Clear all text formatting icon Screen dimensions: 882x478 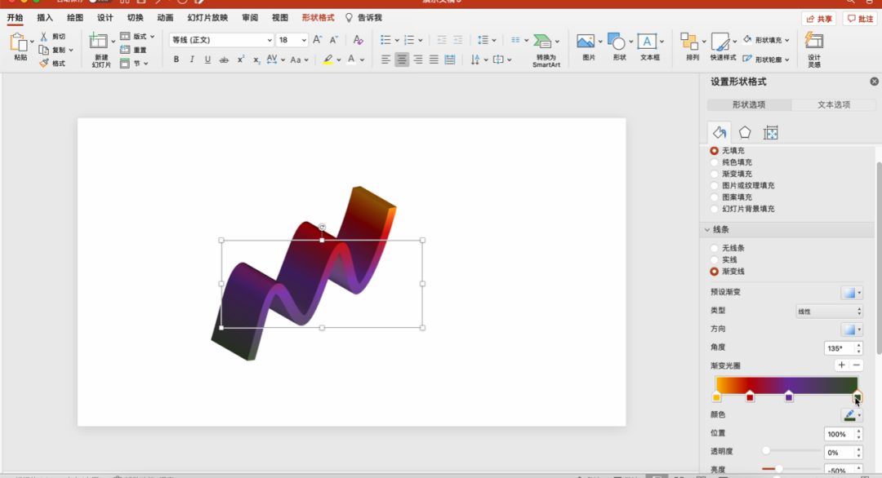pyautogui.click(x=358, y=40)
